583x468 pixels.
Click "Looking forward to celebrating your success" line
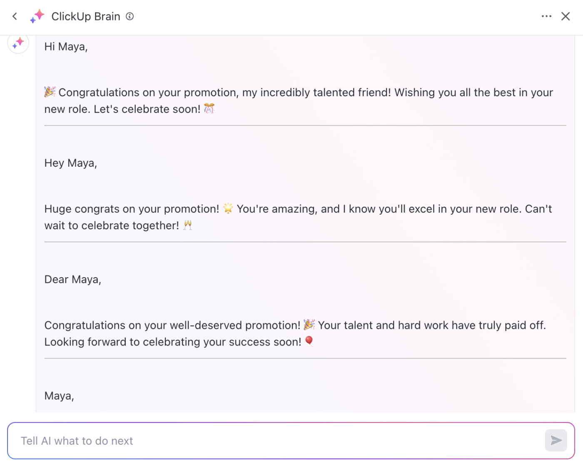coord(172,342)
